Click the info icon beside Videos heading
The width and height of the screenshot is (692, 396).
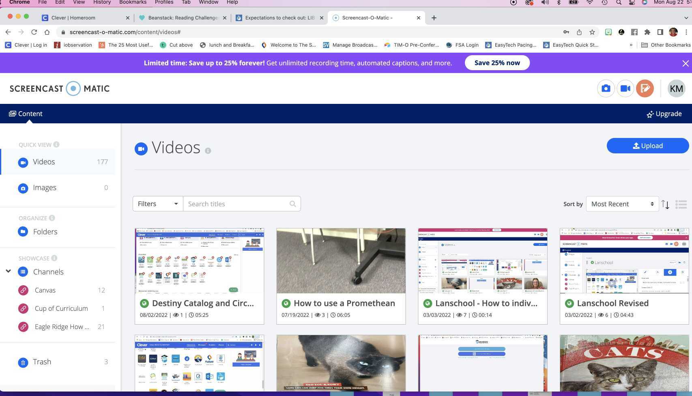208,151
